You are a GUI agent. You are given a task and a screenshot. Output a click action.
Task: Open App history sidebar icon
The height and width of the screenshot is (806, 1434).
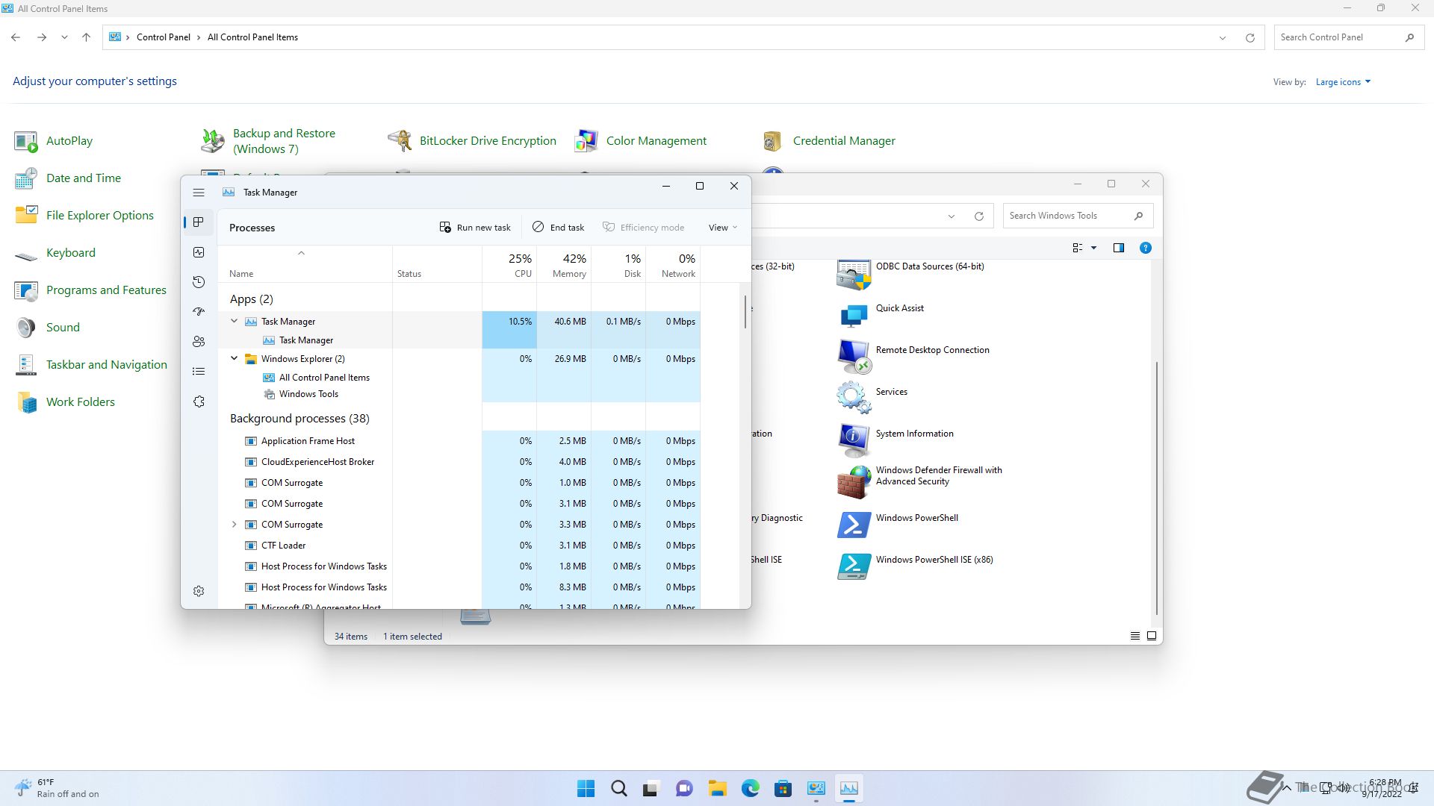(x=199, y=282)
